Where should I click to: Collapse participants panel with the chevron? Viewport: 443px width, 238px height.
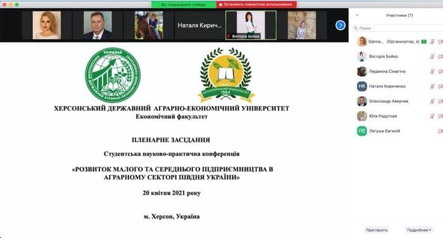[357, 15]
